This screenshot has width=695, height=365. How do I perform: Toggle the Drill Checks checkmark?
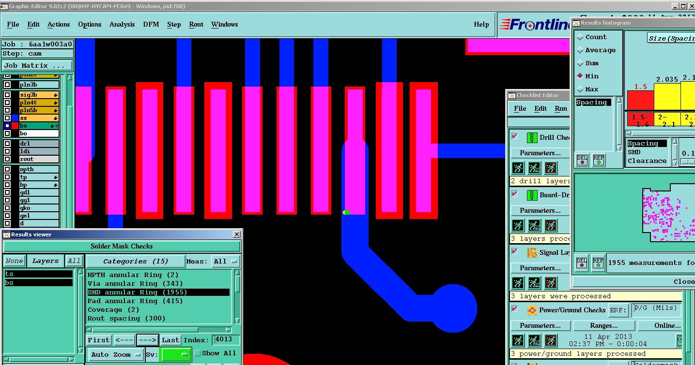(515, 137)
